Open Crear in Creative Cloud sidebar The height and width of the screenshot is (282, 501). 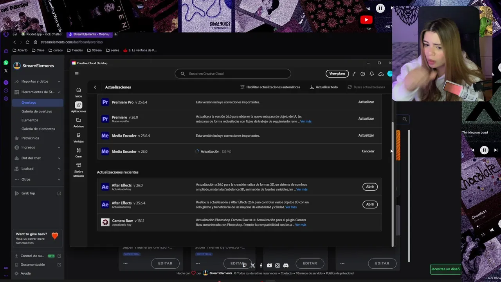click(79, 152)
